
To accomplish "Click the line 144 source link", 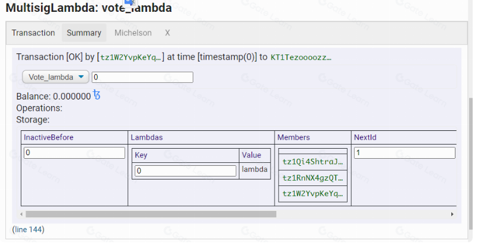I will [x=28, y=229].
